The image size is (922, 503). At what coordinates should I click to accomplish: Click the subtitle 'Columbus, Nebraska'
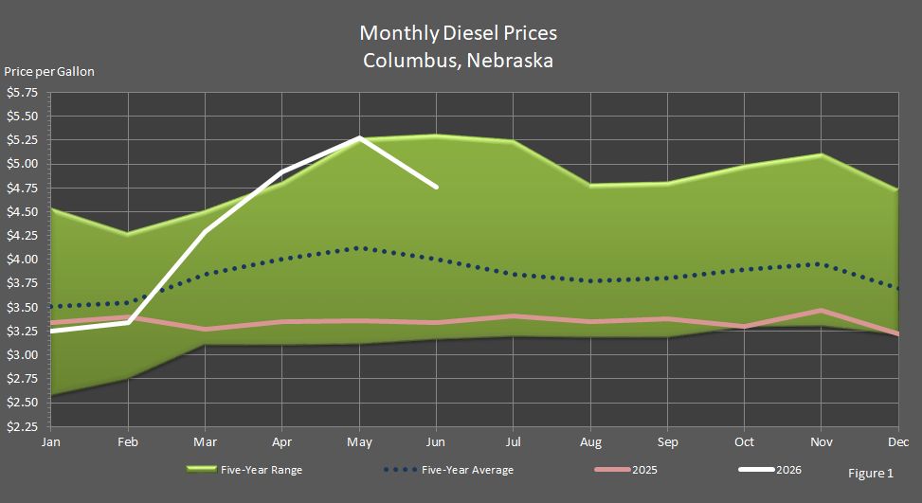click(x=458, y=61)
